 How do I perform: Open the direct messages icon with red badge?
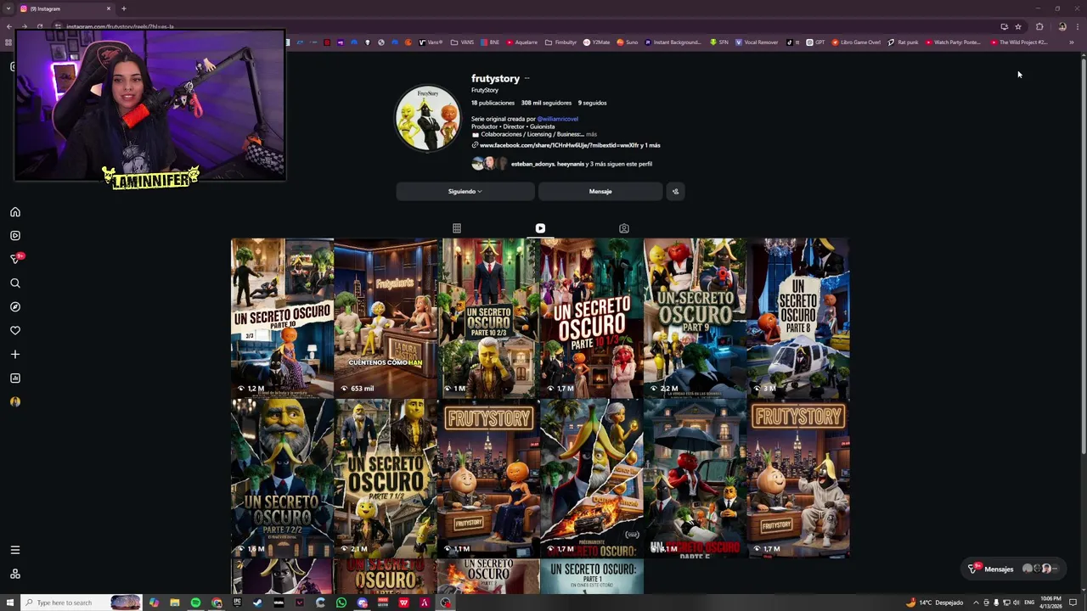[15, 259]
